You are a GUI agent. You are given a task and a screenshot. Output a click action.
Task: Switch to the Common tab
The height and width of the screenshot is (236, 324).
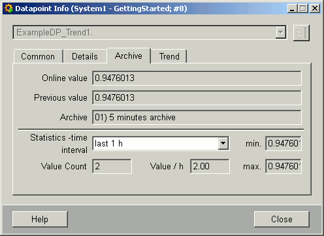(38, 56)
